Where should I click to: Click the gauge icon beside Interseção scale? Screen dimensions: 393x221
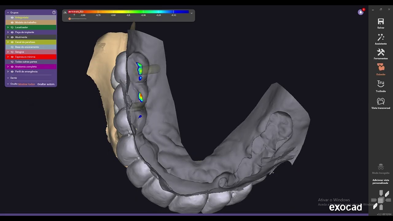(x=65, y=13)
